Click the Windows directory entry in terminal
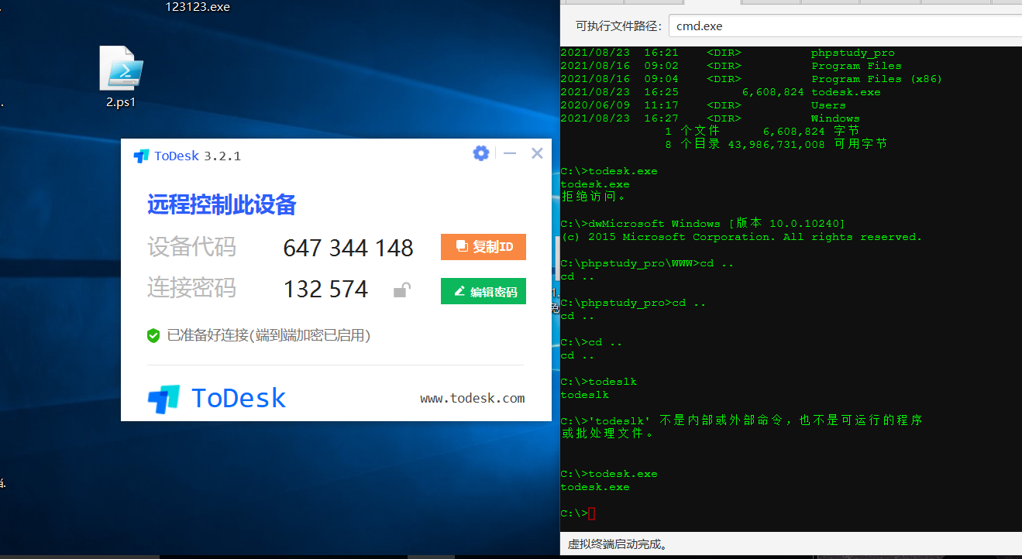The height and width of the screenshot is (559, 1022). coord(835,118)
